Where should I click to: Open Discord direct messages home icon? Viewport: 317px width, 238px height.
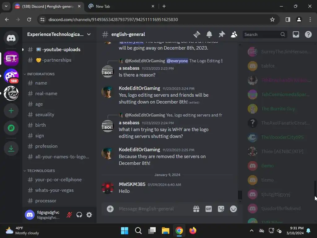point(11,38)
